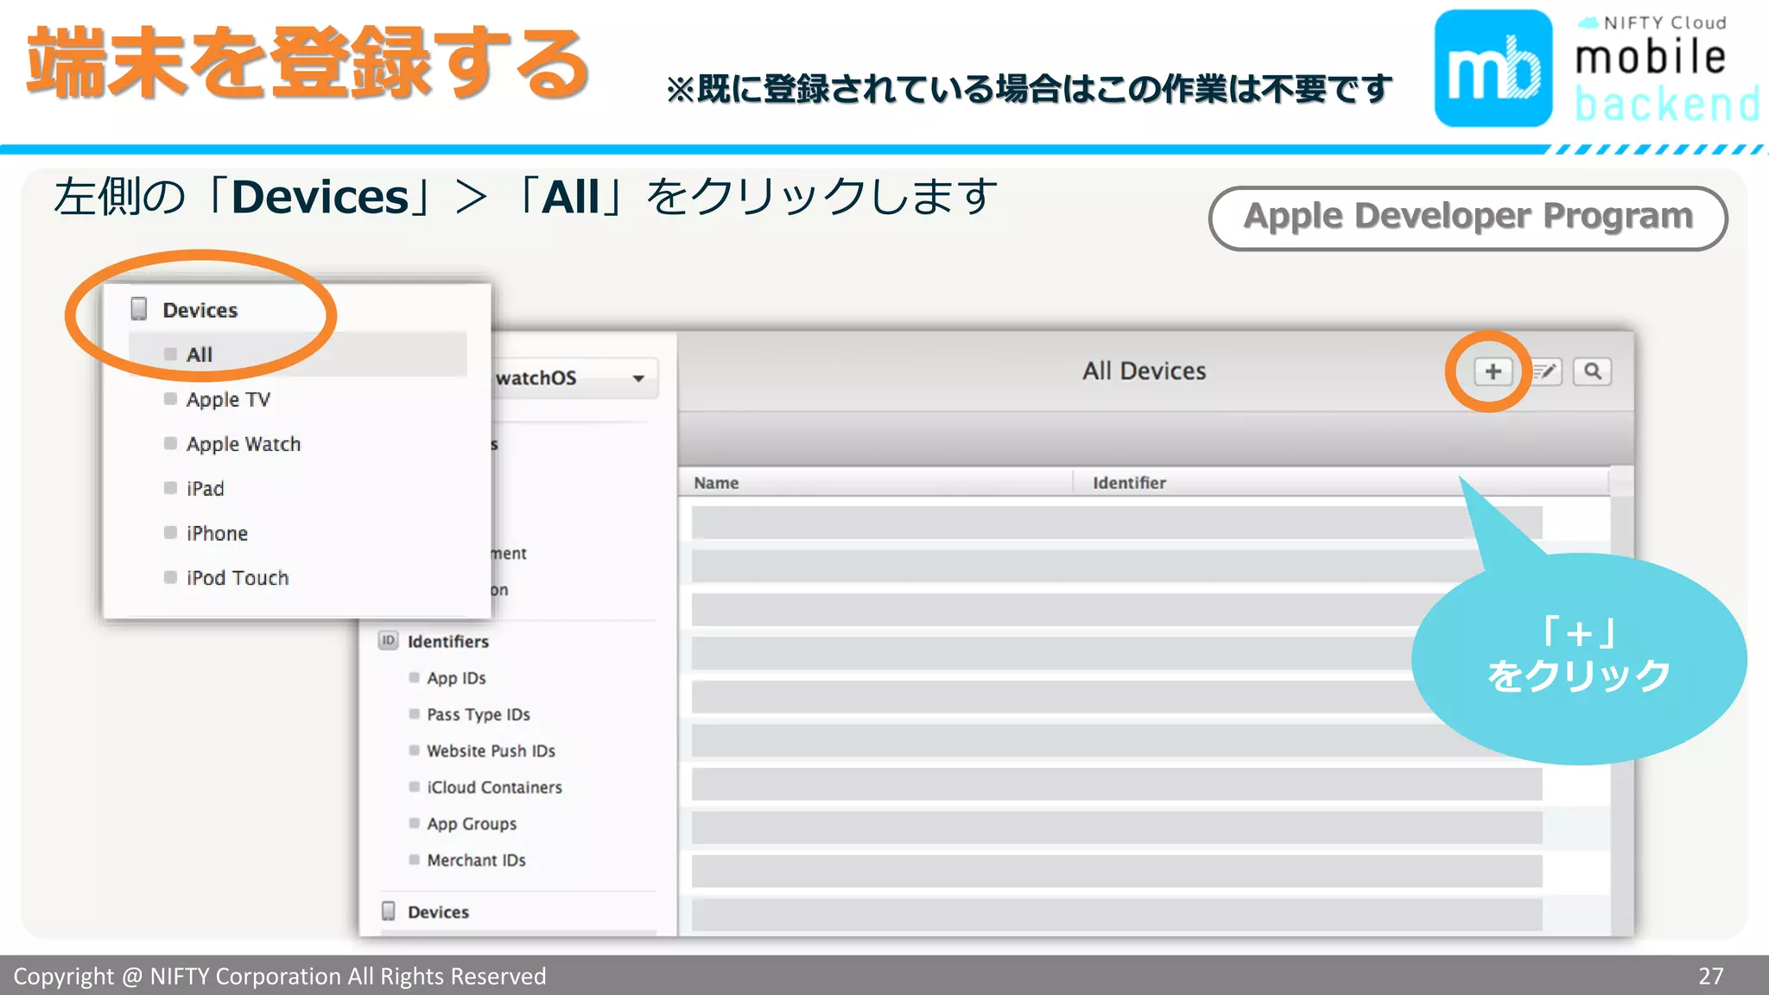Open the search magnifier in All Devices
Viewport: 1769px width, 995px height.
tap(1592, 371)
